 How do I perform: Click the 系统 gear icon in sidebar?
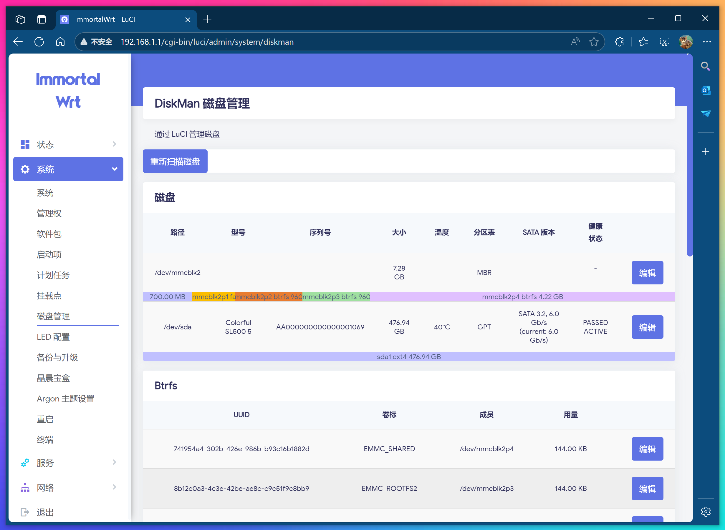pyautogui.click(x=25, y=169)
